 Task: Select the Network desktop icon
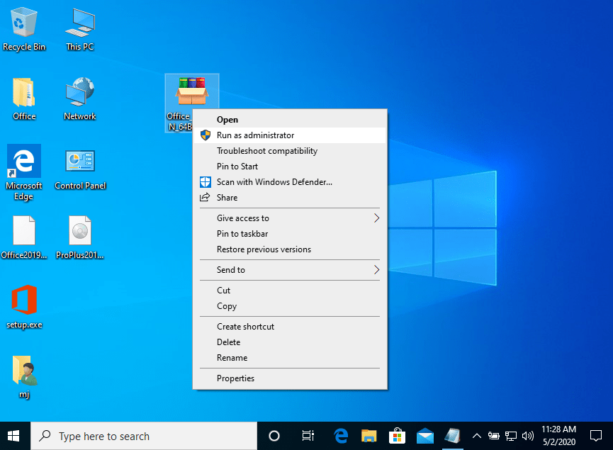(x=79, y=98)
